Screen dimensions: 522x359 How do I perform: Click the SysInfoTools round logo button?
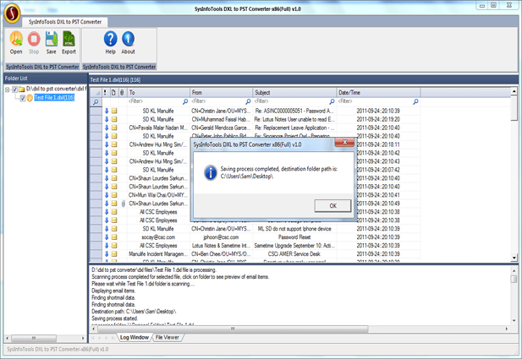(13, 14)
